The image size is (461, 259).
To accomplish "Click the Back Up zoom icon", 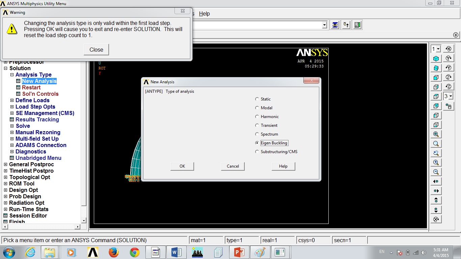I will tap(436, 153).
